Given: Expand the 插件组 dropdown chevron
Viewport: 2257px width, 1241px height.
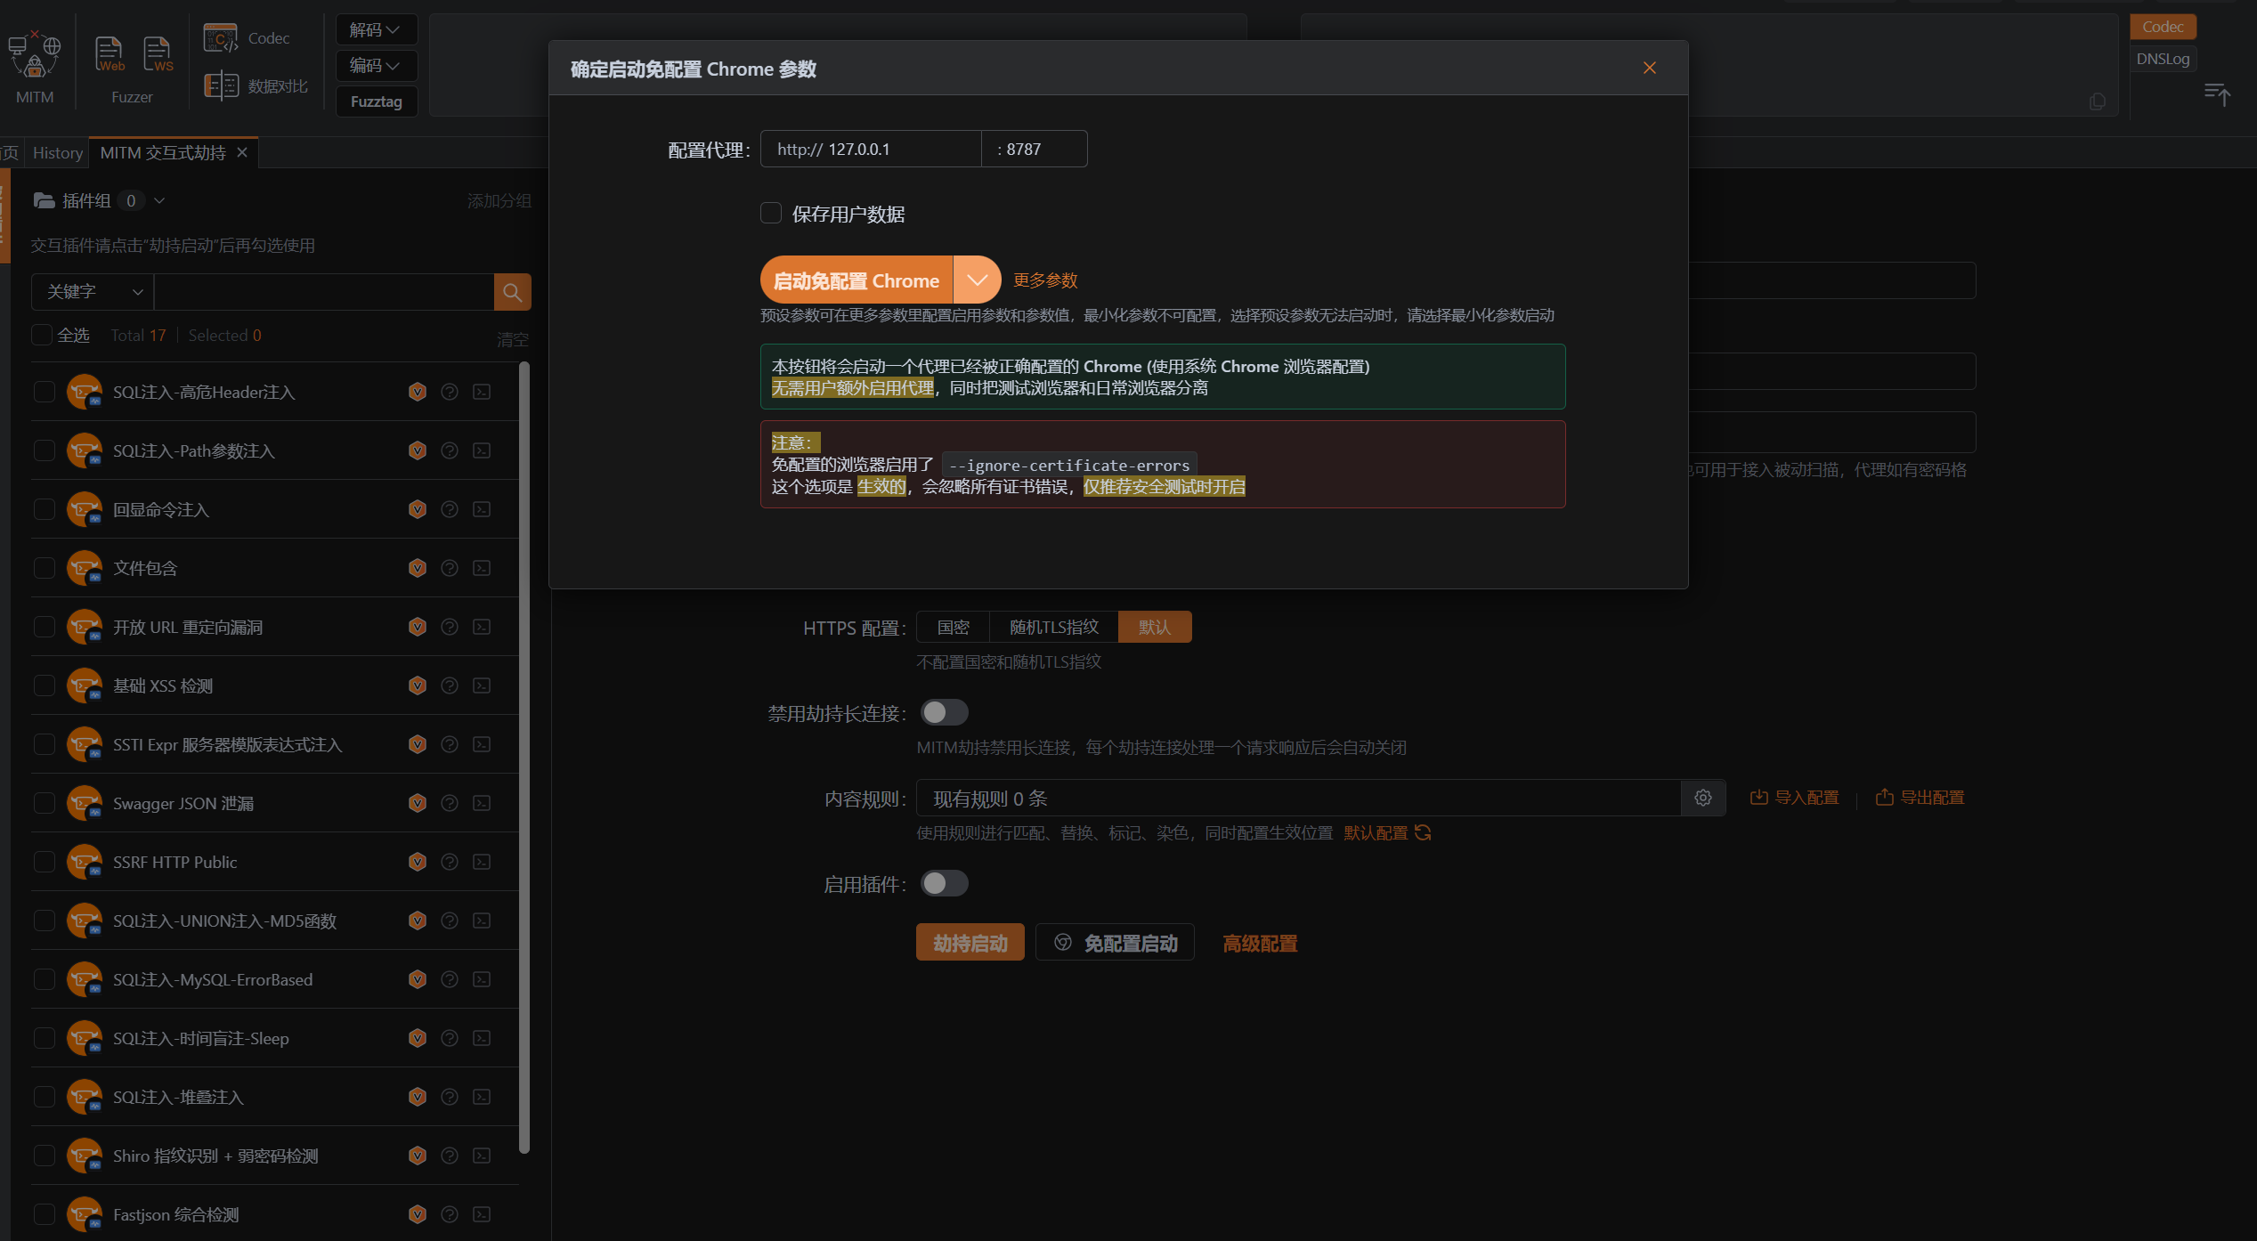Looking at the screenshot, I should pyautogui.click(x=159, y=200).
